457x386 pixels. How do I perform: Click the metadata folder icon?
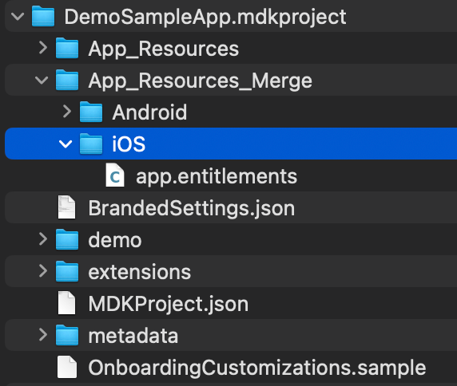click(67, 336)
